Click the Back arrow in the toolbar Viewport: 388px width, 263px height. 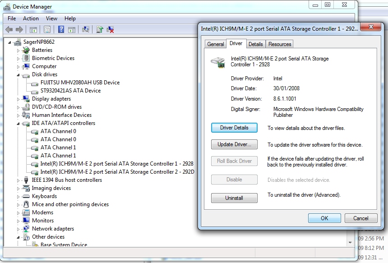tap(9, 30)
